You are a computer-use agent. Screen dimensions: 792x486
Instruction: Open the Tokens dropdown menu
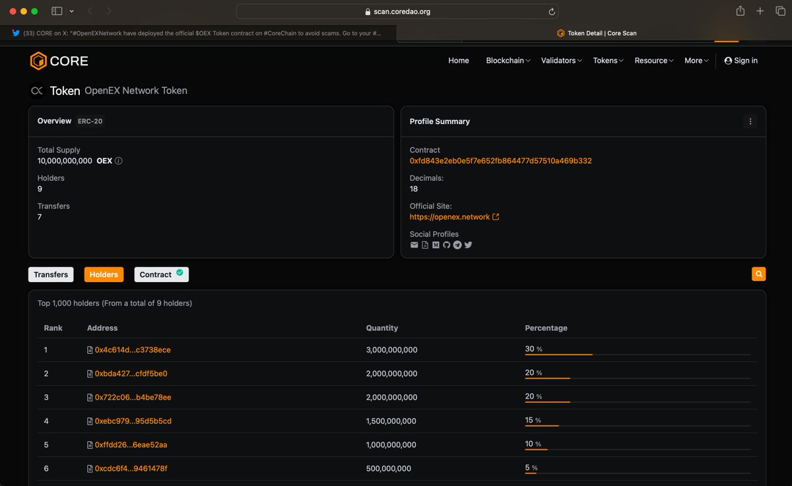click(x=607, y=60)
